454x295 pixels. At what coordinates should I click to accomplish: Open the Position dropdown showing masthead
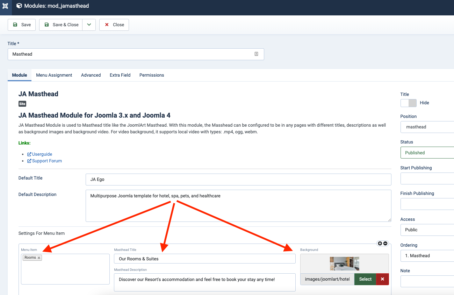[x=427, y=127]
